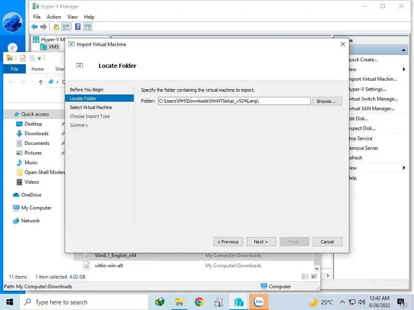Click Edit Disk... in Actions pane
The image size is (414, 310).
click(x=358, y=119)
